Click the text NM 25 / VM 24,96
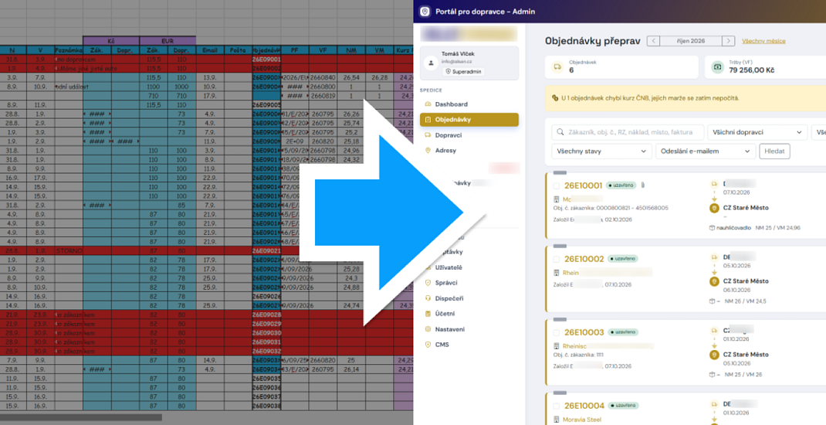The width and height of the screenshot is (826, 425). (x=777, y=228)
